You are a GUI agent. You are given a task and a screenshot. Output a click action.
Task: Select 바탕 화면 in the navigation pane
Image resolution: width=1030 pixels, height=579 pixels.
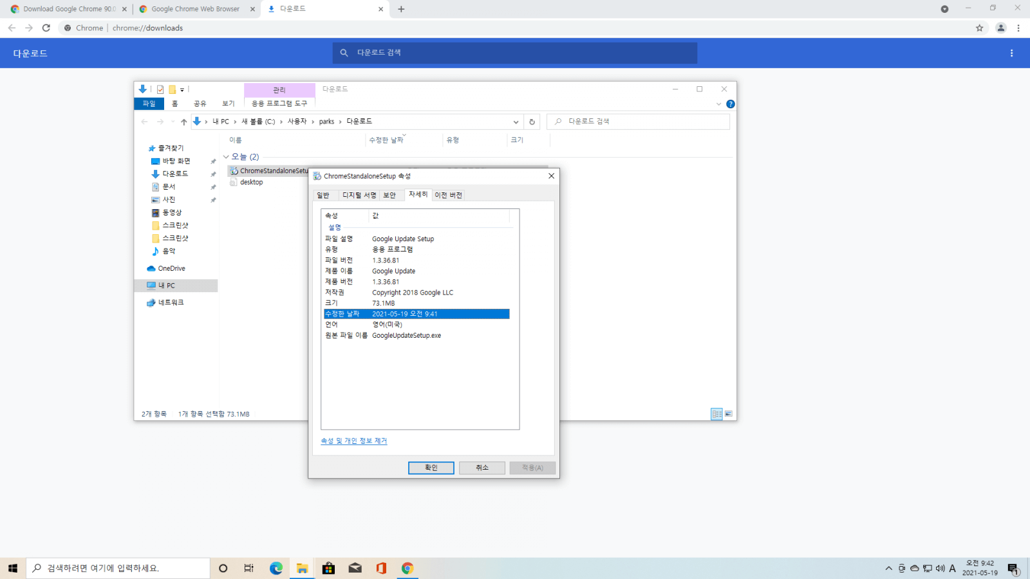(x=176, y=161)
